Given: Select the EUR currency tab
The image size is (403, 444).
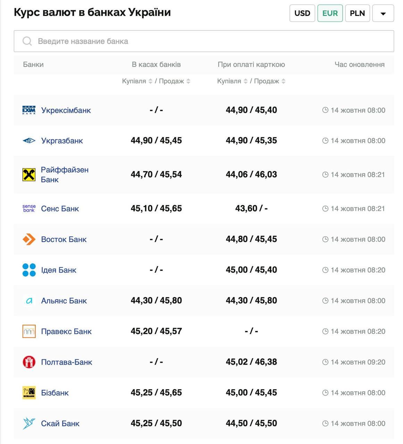Looking at the screenshot, I should coord(330,13).
